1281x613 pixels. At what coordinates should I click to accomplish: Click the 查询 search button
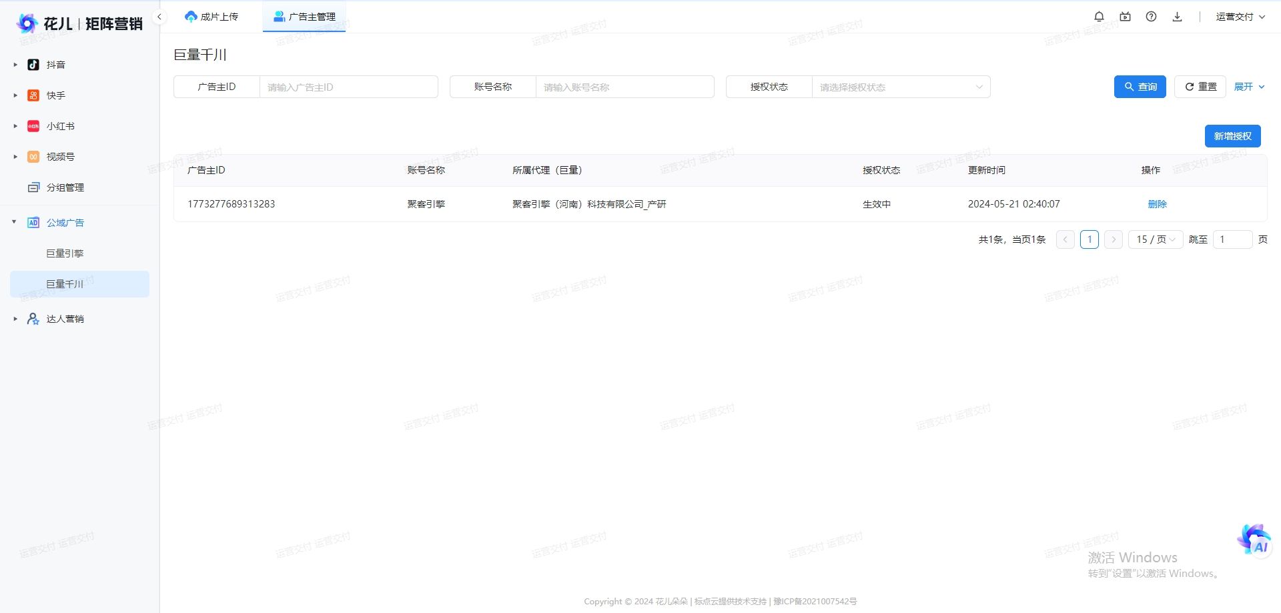[x=1140, y=87]
